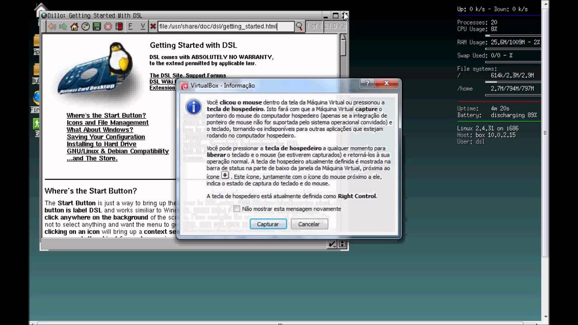Clear the URL with red X
Viewport: 578px width, 325px height.
pos(153,27)
